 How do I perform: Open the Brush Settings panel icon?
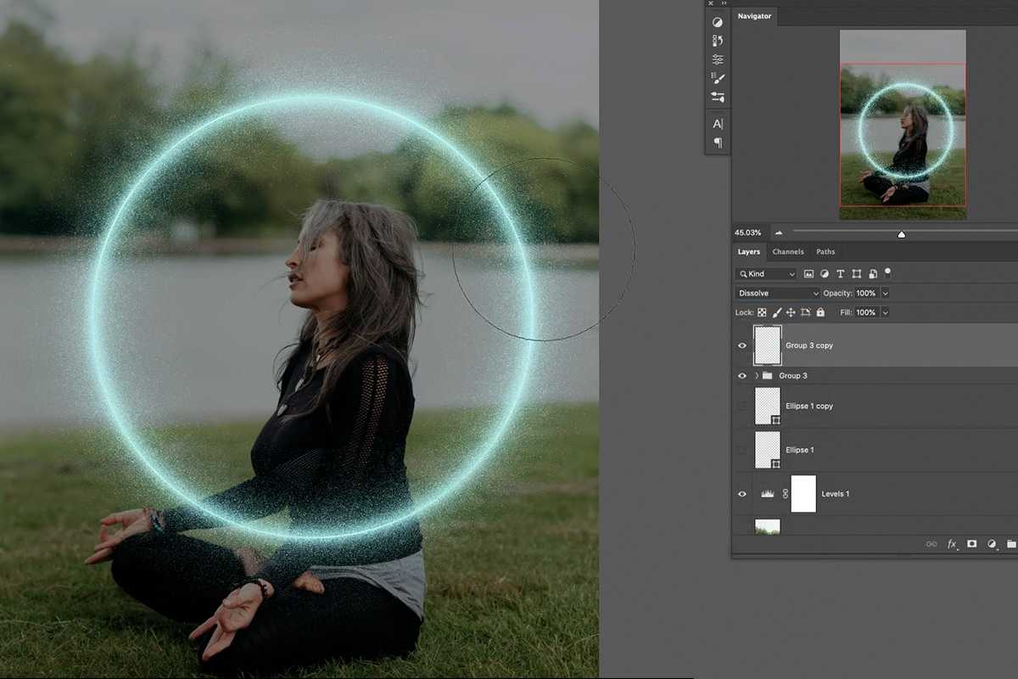pyautogui.click(x=718, y=78)
